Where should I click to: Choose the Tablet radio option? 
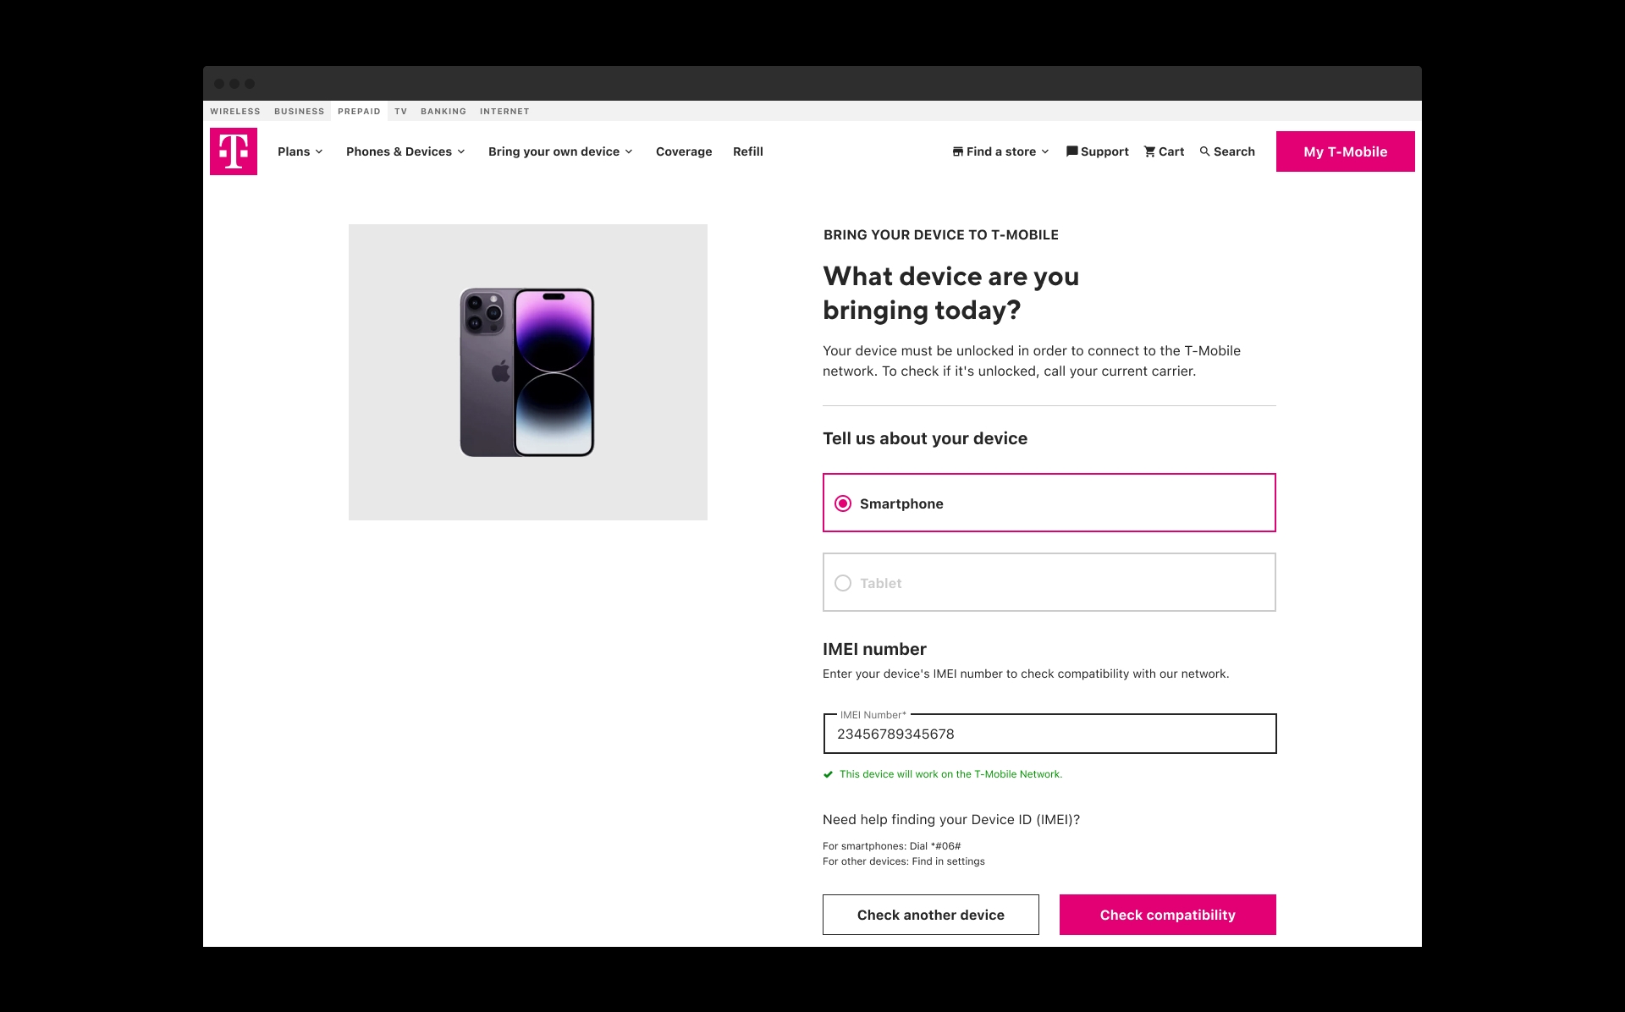coord(843,583)
